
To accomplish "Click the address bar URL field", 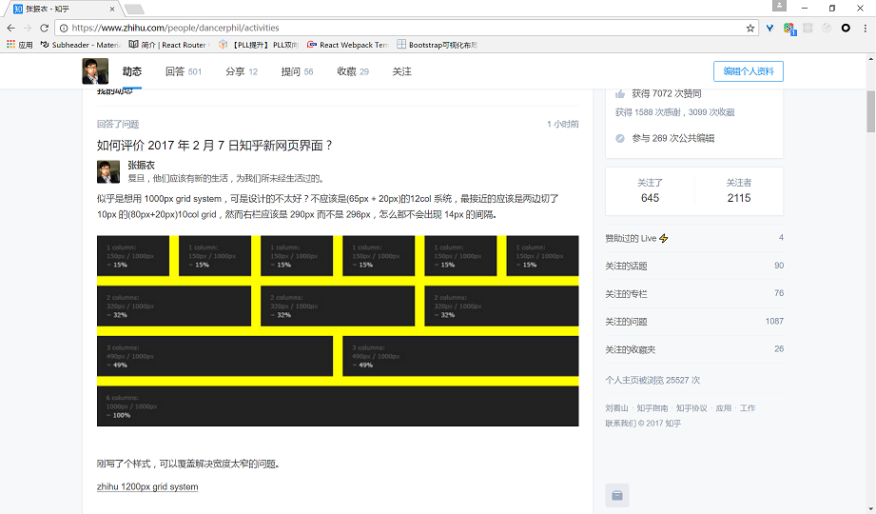I will [x=405, y=28].
